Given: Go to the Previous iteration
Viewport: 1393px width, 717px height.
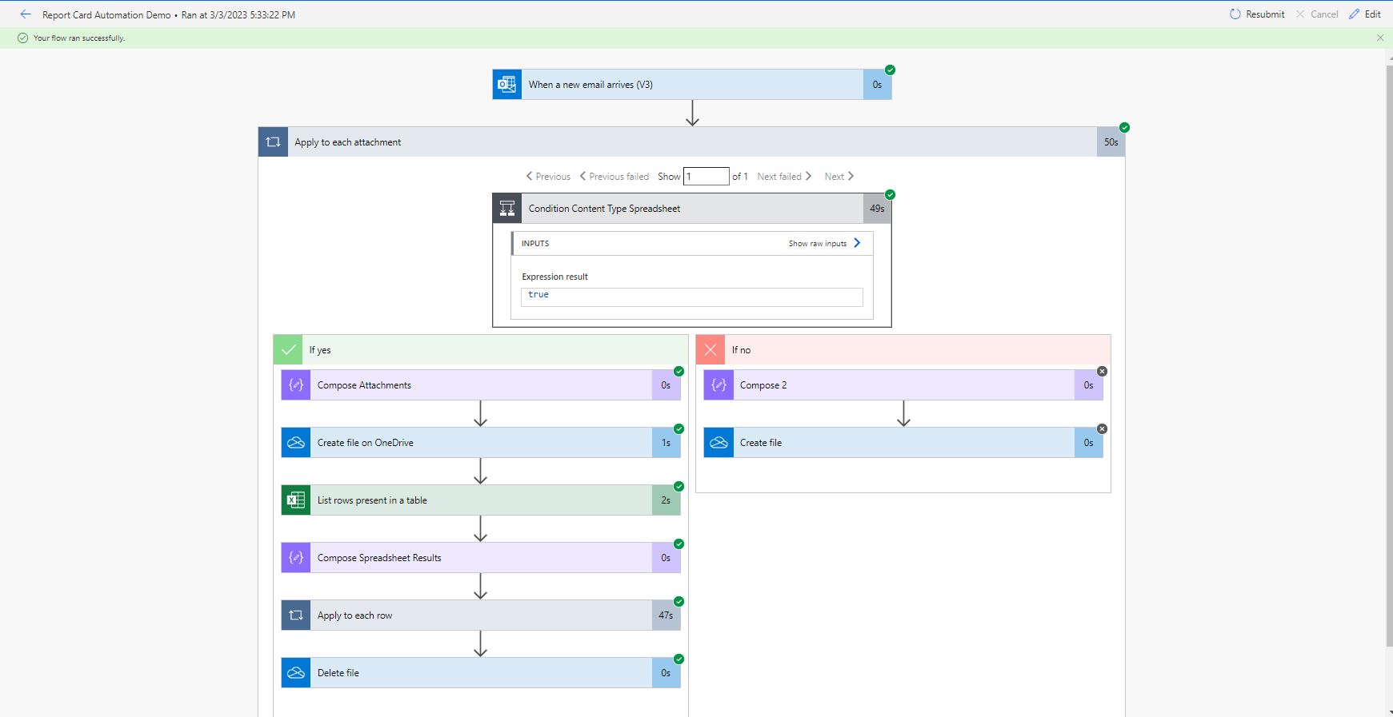Looking at the screenshot, I should (548, 177).
